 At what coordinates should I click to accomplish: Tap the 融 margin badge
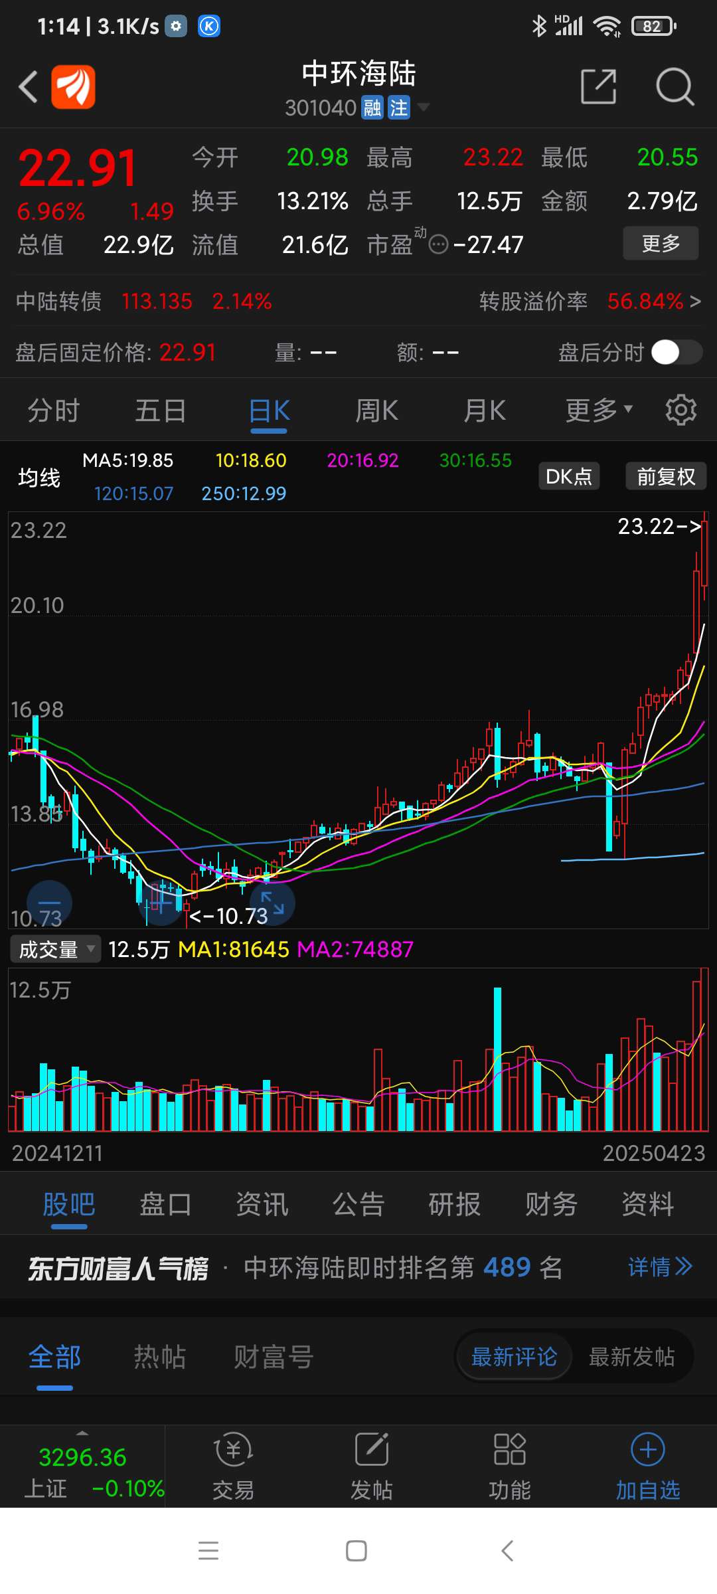pyautogui.click(x=372, y=108)
